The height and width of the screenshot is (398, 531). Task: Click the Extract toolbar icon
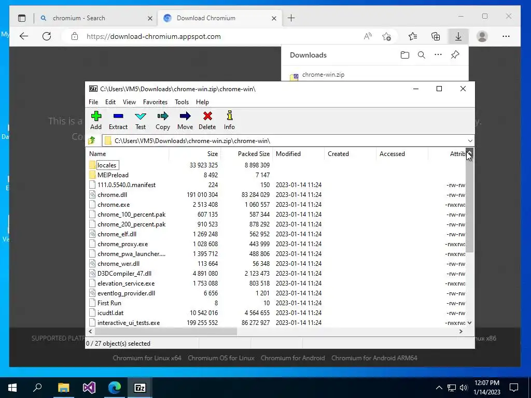(x=118, y=120)
